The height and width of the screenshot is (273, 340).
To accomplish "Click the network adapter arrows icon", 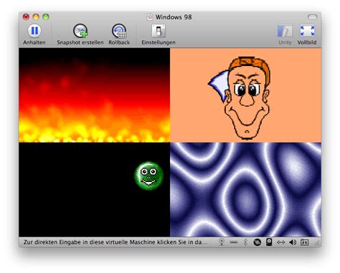I will click(x=280, y=242).
